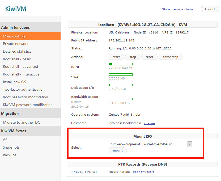Open the Global service status link
221x181 pixels.
[177, 9]
